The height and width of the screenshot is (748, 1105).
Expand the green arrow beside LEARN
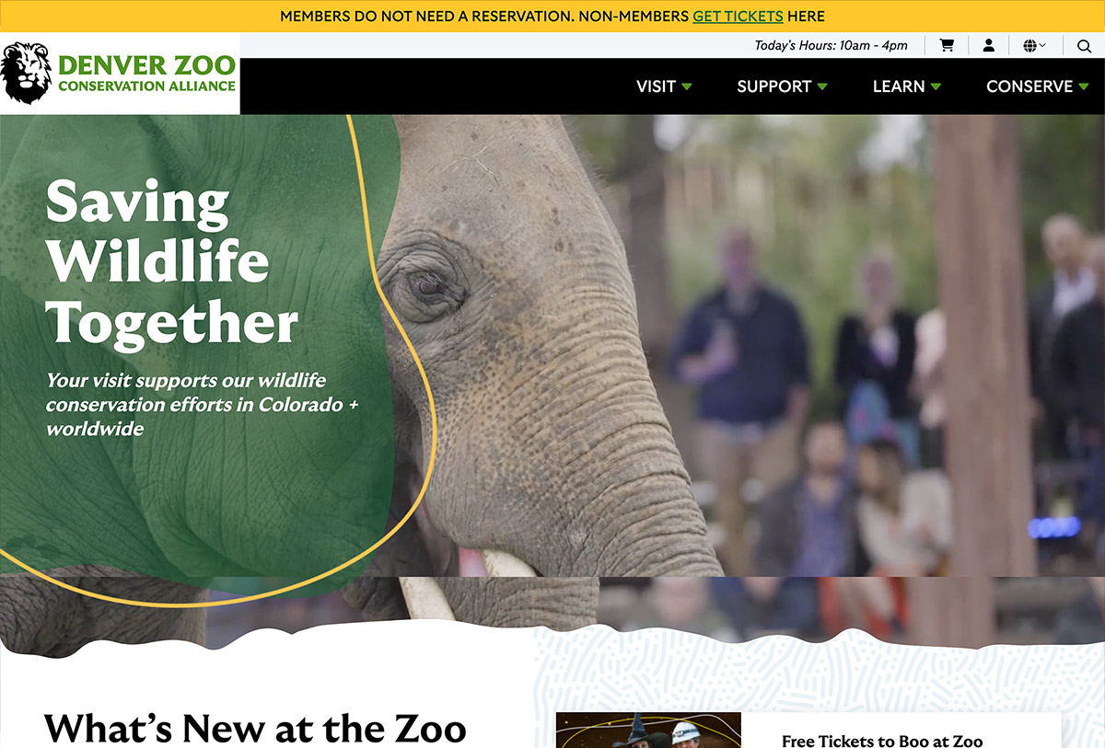pos(936,86)
